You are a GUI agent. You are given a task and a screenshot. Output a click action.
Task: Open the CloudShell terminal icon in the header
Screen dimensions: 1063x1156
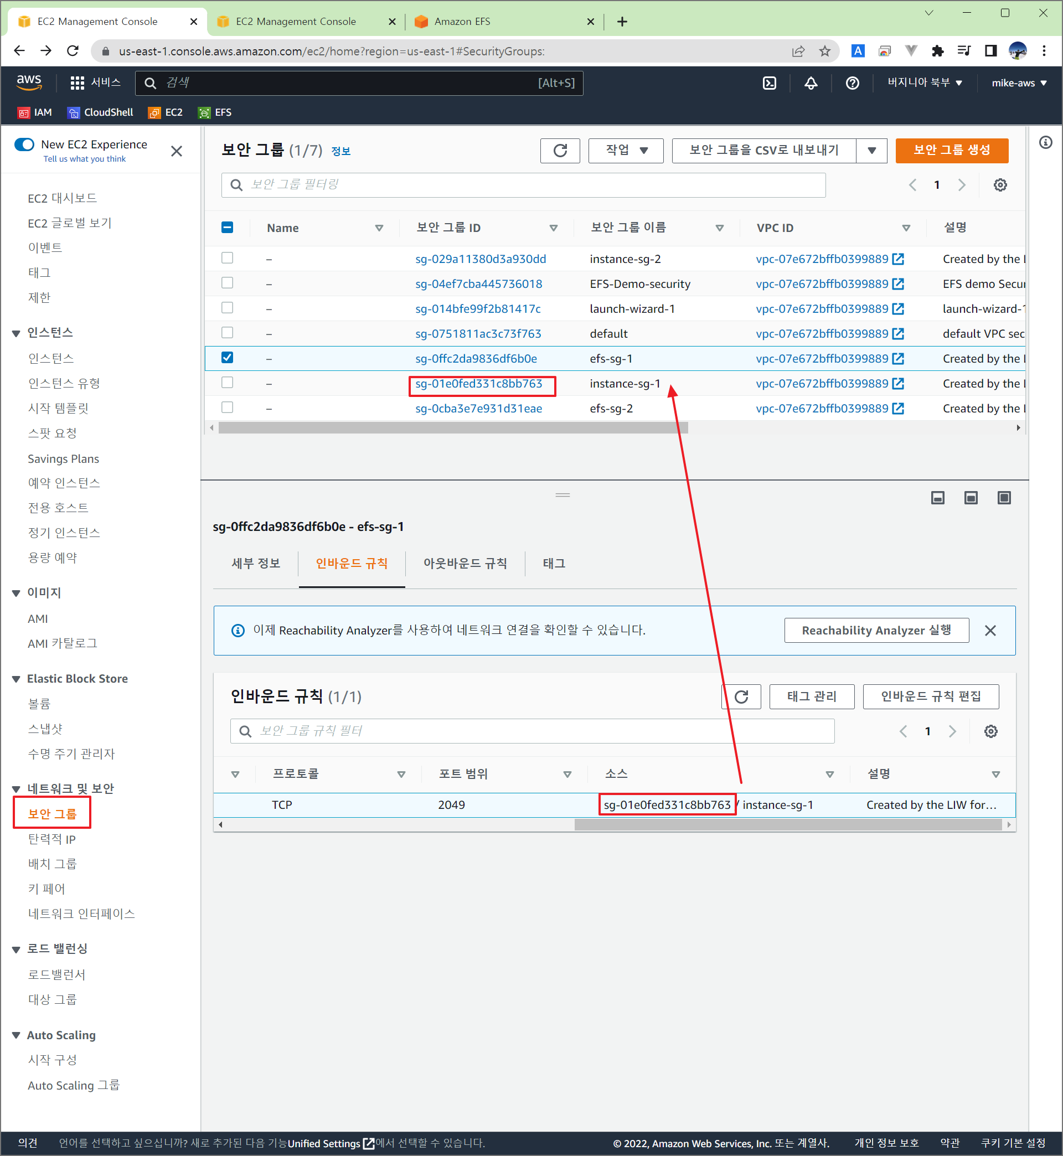pyautogui.click(x=769, y=83)
